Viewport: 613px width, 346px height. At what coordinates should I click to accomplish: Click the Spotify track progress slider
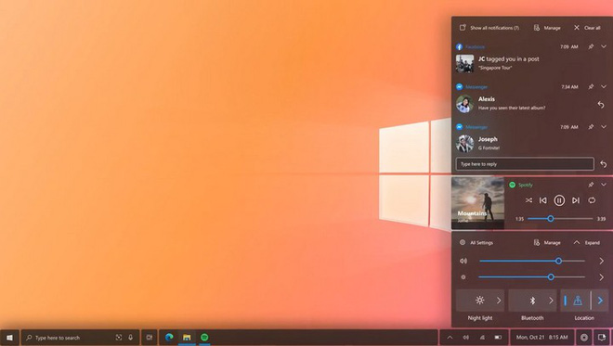click(x=560, y=219)
